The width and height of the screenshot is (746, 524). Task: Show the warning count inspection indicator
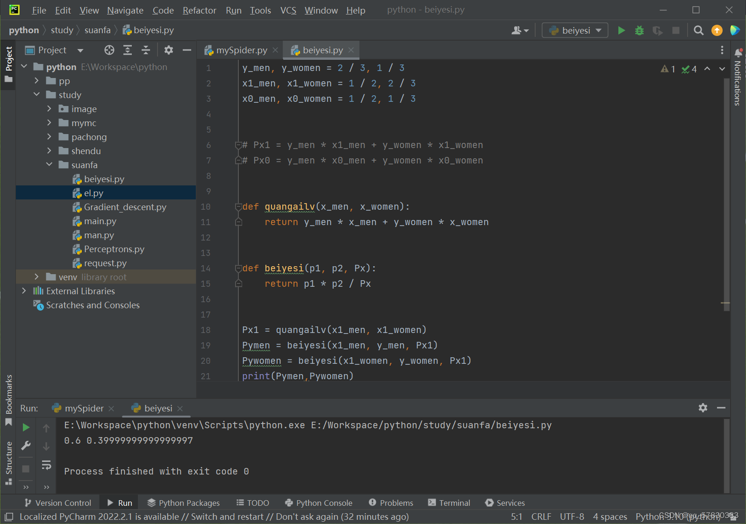coord(668,69)
